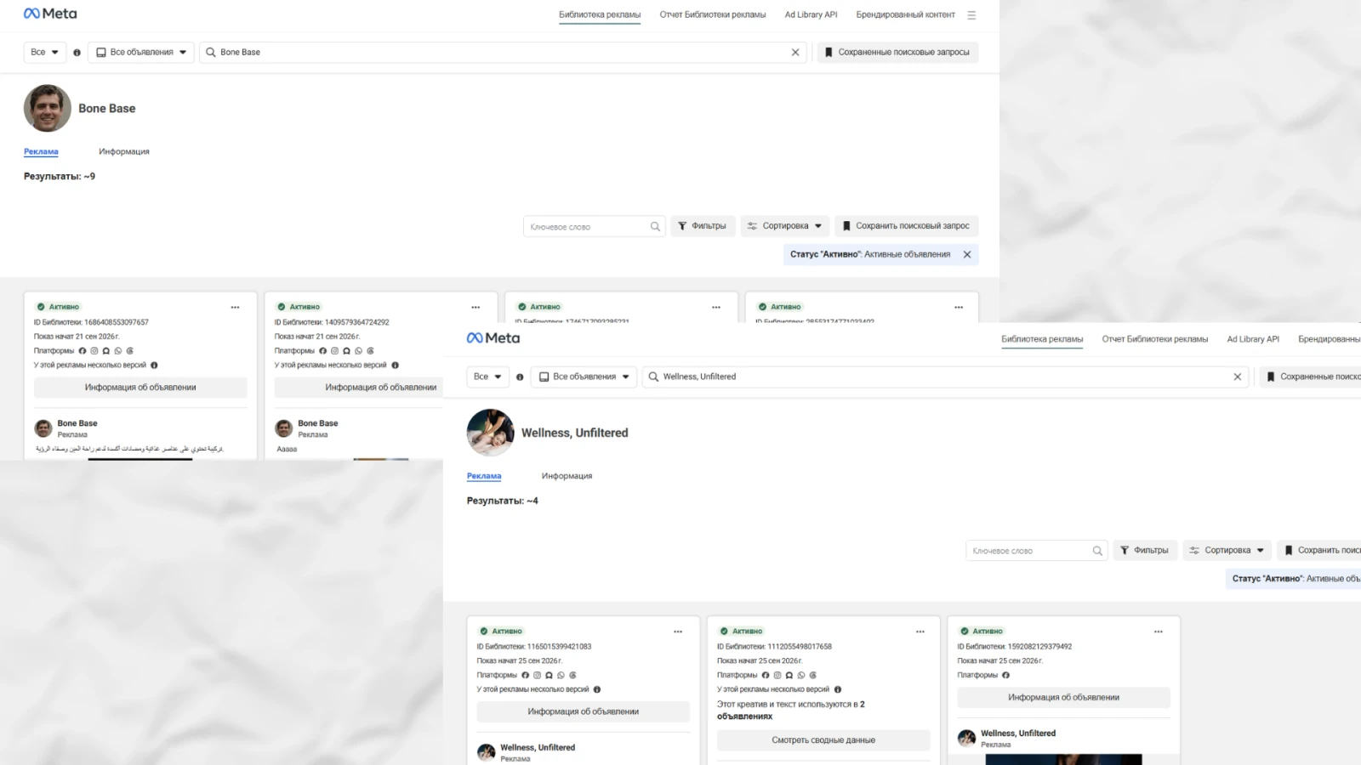Expand Все объявления dropdown in Wellness window
This screenshot has width=1361, height=765.
584,377
